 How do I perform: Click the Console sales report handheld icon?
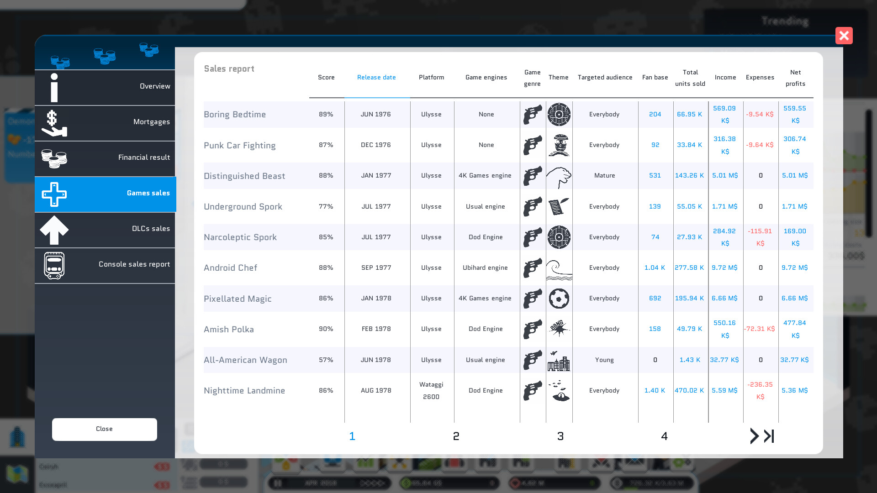point(54,265)
